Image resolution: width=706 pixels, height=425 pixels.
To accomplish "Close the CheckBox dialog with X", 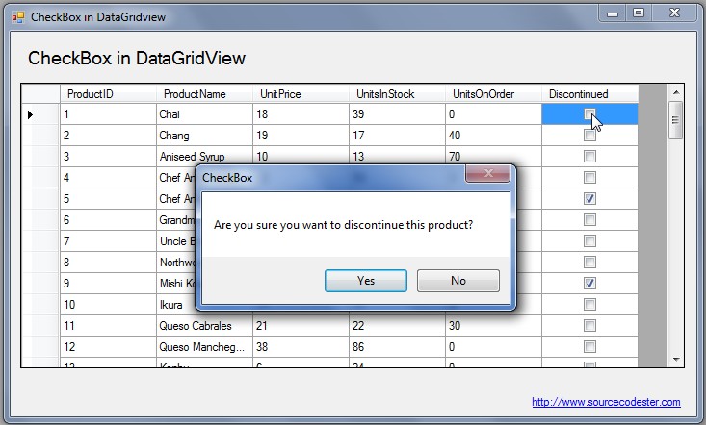I will pos(488,173).
